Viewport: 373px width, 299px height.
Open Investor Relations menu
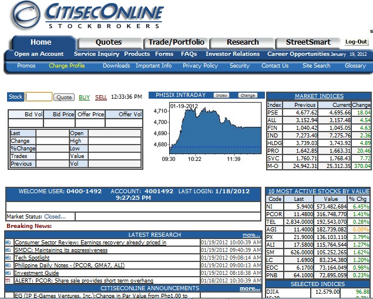pos(233,54)
